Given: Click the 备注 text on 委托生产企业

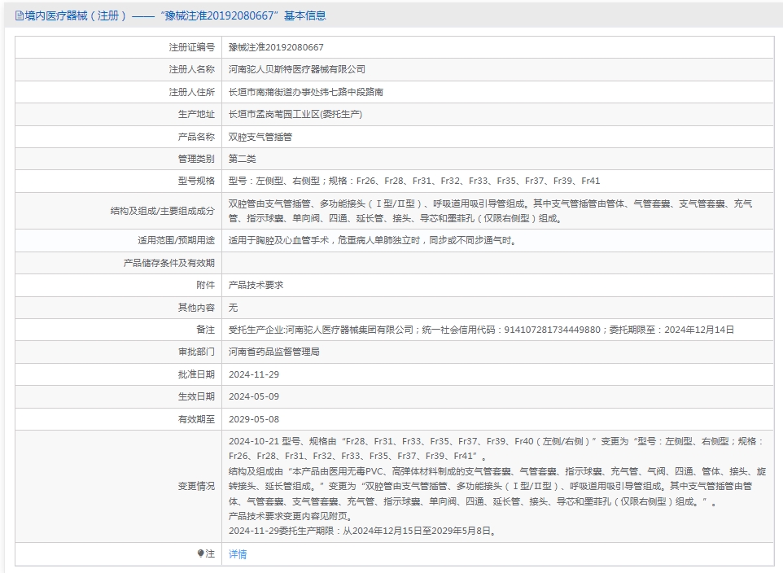Looking at the screenshot, I should tap(481, 330).
